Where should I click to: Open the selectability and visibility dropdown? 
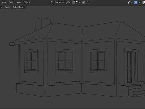point(130,2)
